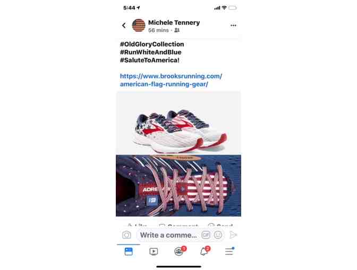Image resolution: width=357 pixels, height=270 pixels.
Task: Open the three-dot post options menu
Action: pyautogui.click(x=233, y=25)
